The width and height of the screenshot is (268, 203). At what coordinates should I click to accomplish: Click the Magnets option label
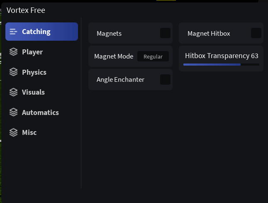109,33
